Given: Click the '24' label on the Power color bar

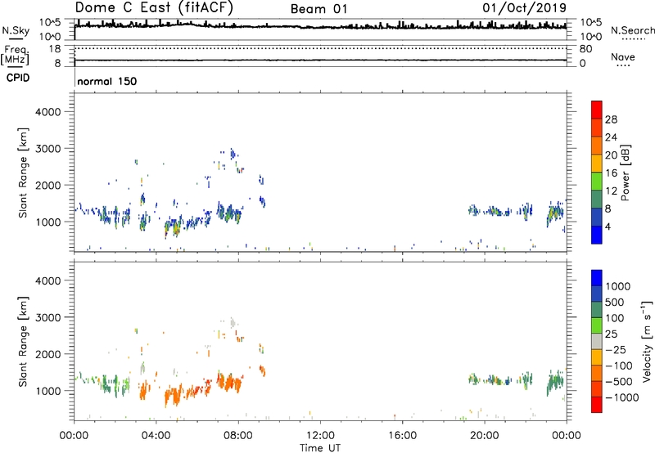Looking at the screenshot, I should [x=611, y=137].
